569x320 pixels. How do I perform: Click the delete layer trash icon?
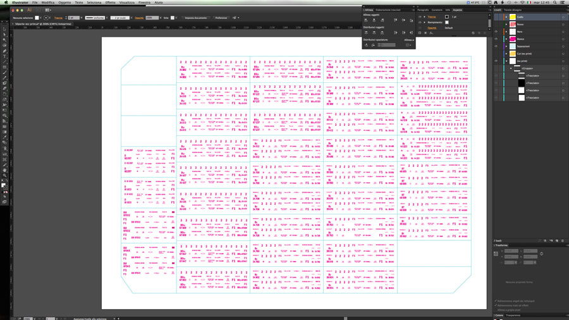pos(563,240)
